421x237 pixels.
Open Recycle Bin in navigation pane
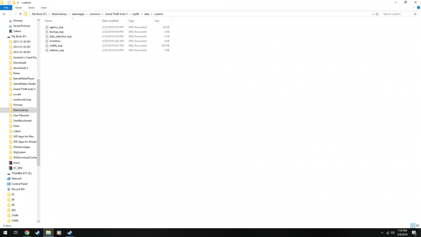(x=18, y=189)
